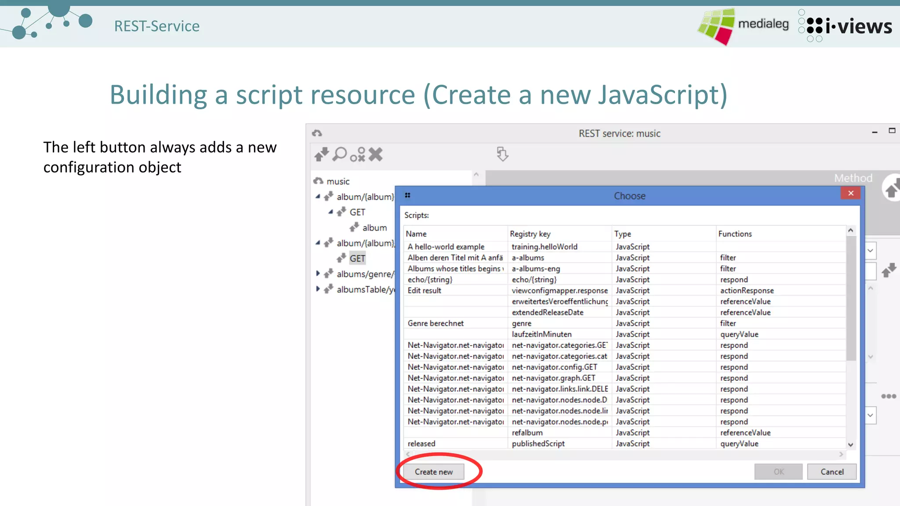The height and width of the screenshot is (506, 900).
Task: Click the small down arrow of right-side list
Action: 871,357
